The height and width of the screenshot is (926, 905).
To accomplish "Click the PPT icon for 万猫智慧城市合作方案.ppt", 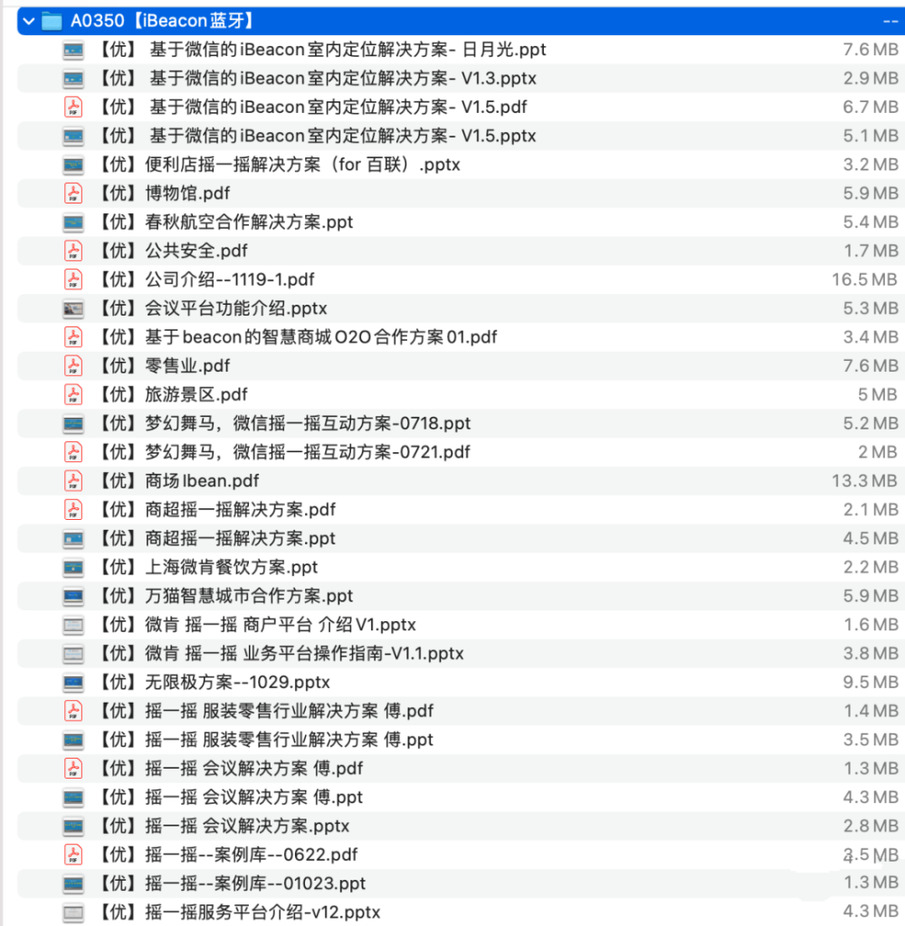I will pos(72,596).
